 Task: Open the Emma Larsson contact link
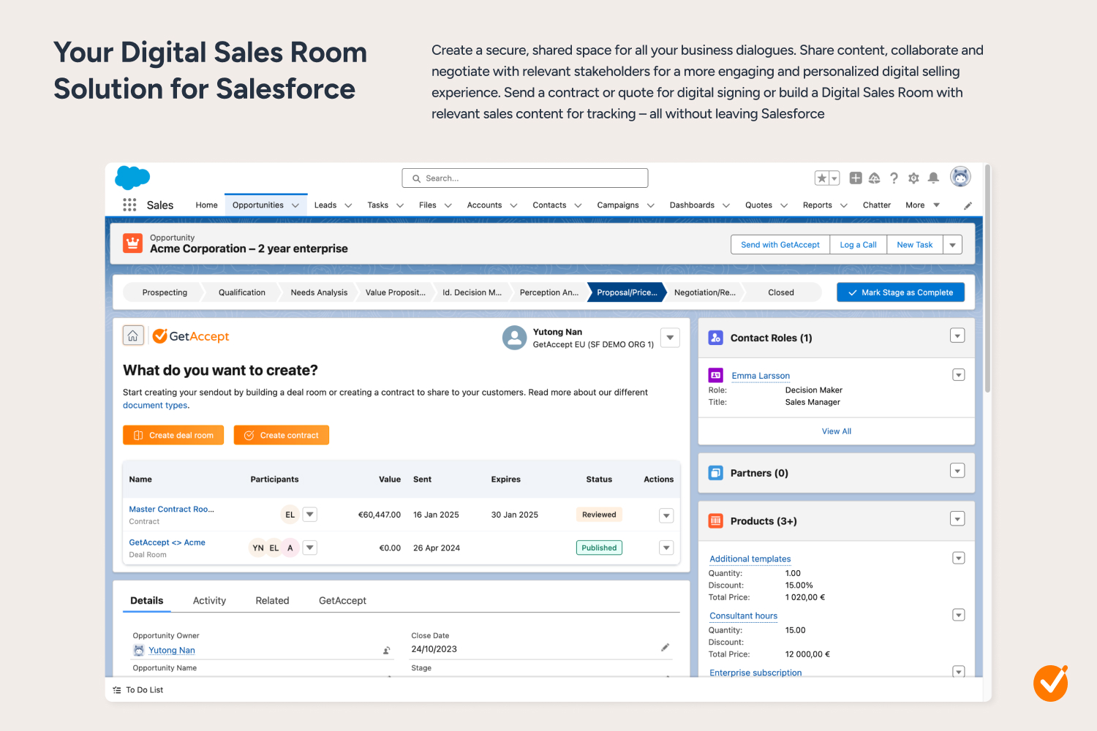pos(761,376)
